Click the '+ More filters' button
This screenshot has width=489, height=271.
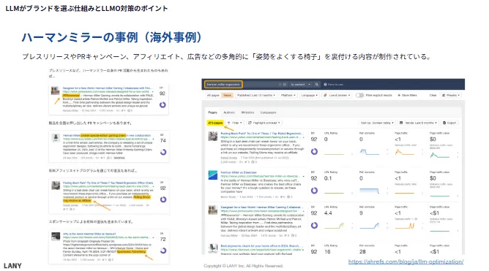point(407,95)
